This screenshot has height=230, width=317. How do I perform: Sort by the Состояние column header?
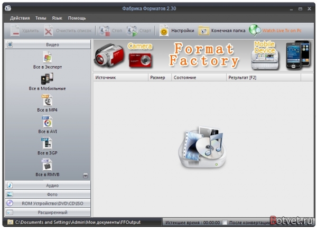(199, 78)
